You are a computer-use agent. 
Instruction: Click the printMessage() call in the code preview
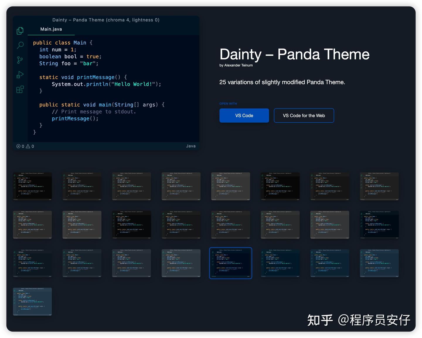tap(70, 118)
